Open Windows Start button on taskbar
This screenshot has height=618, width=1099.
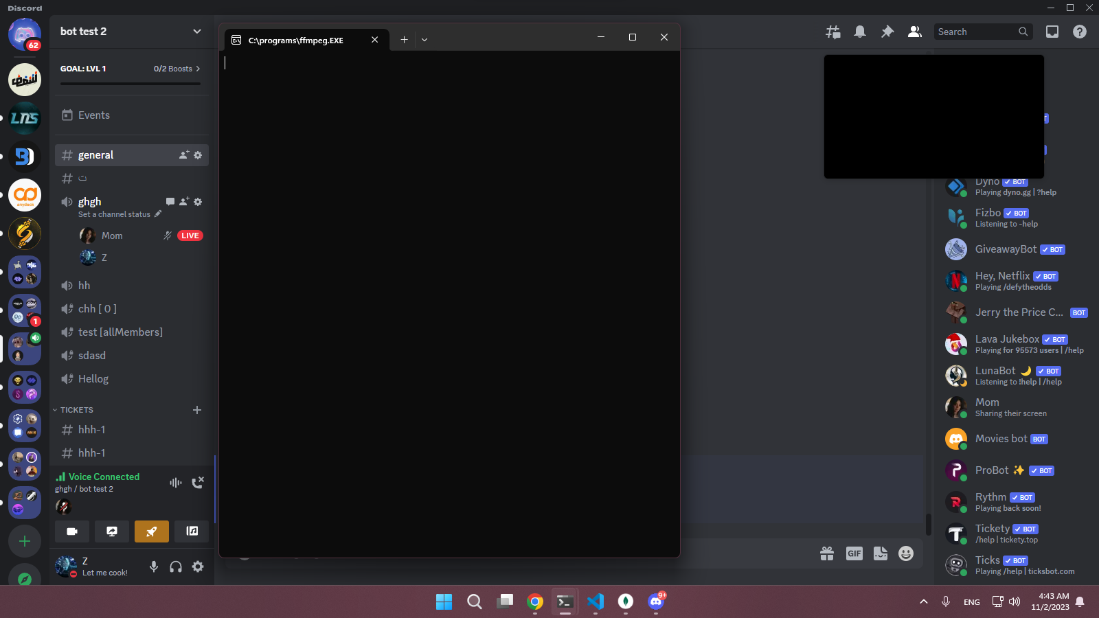[444, 602]
